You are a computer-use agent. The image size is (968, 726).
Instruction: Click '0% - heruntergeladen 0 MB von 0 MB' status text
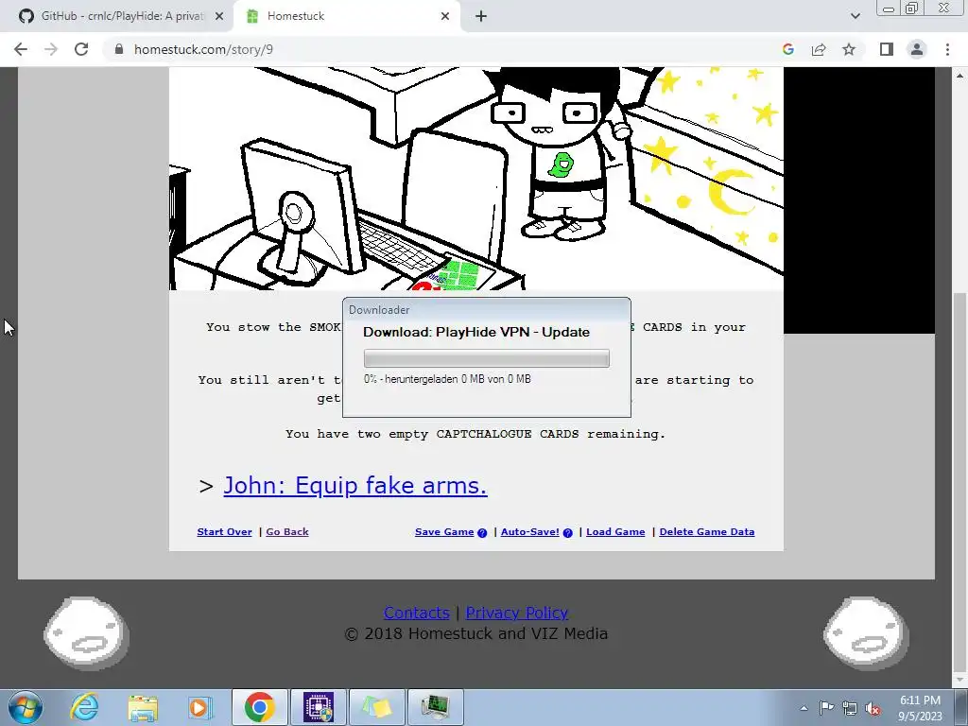447,379
